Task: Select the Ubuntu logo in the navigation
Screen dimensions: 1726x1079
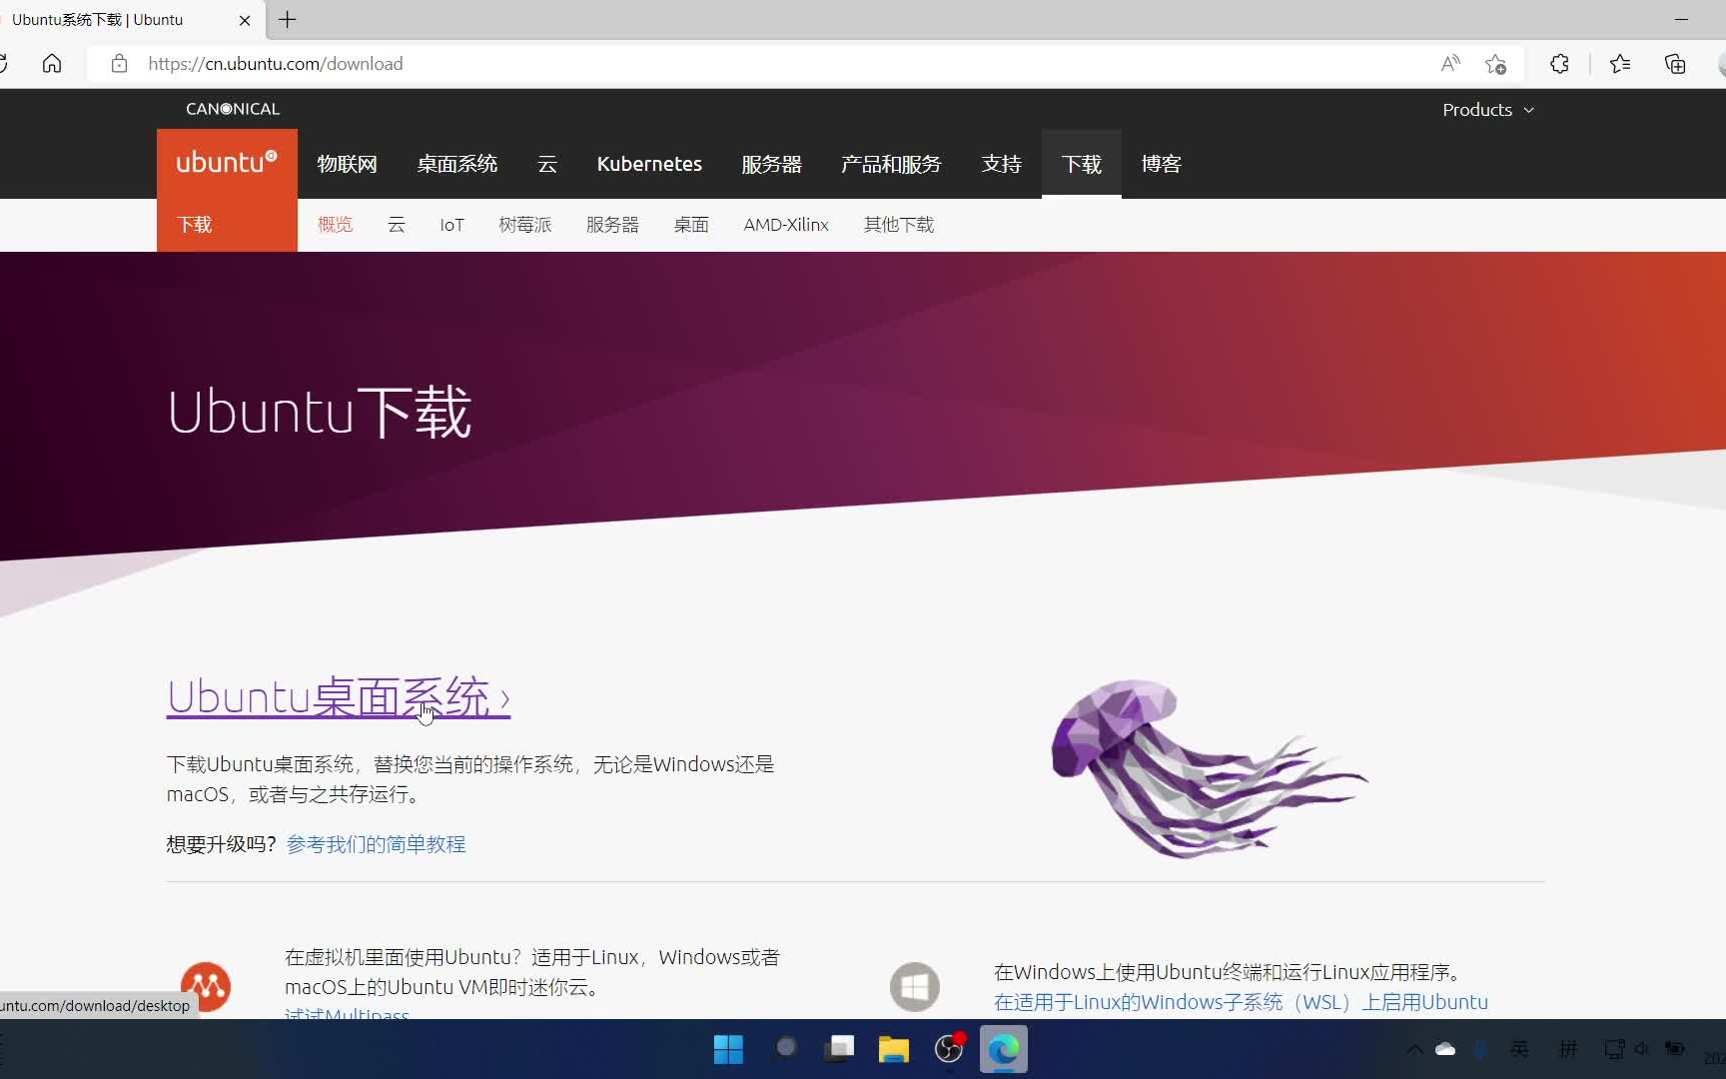Action: pos(226,162)
